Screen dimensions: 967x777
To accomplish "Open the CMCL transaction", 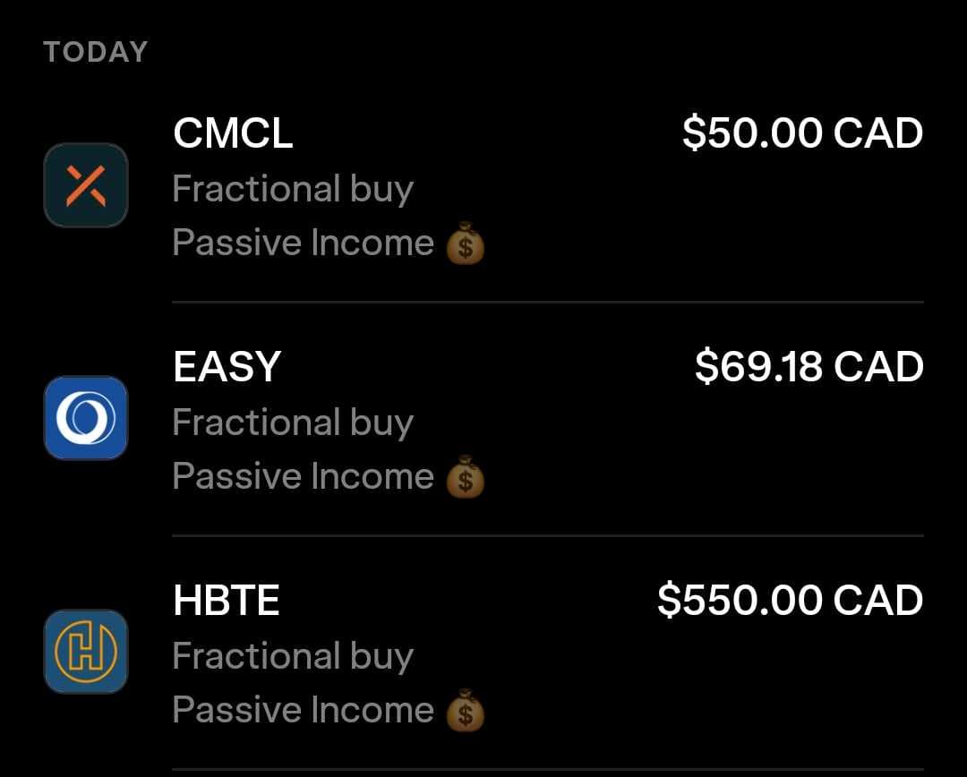I will coord(483,186).
